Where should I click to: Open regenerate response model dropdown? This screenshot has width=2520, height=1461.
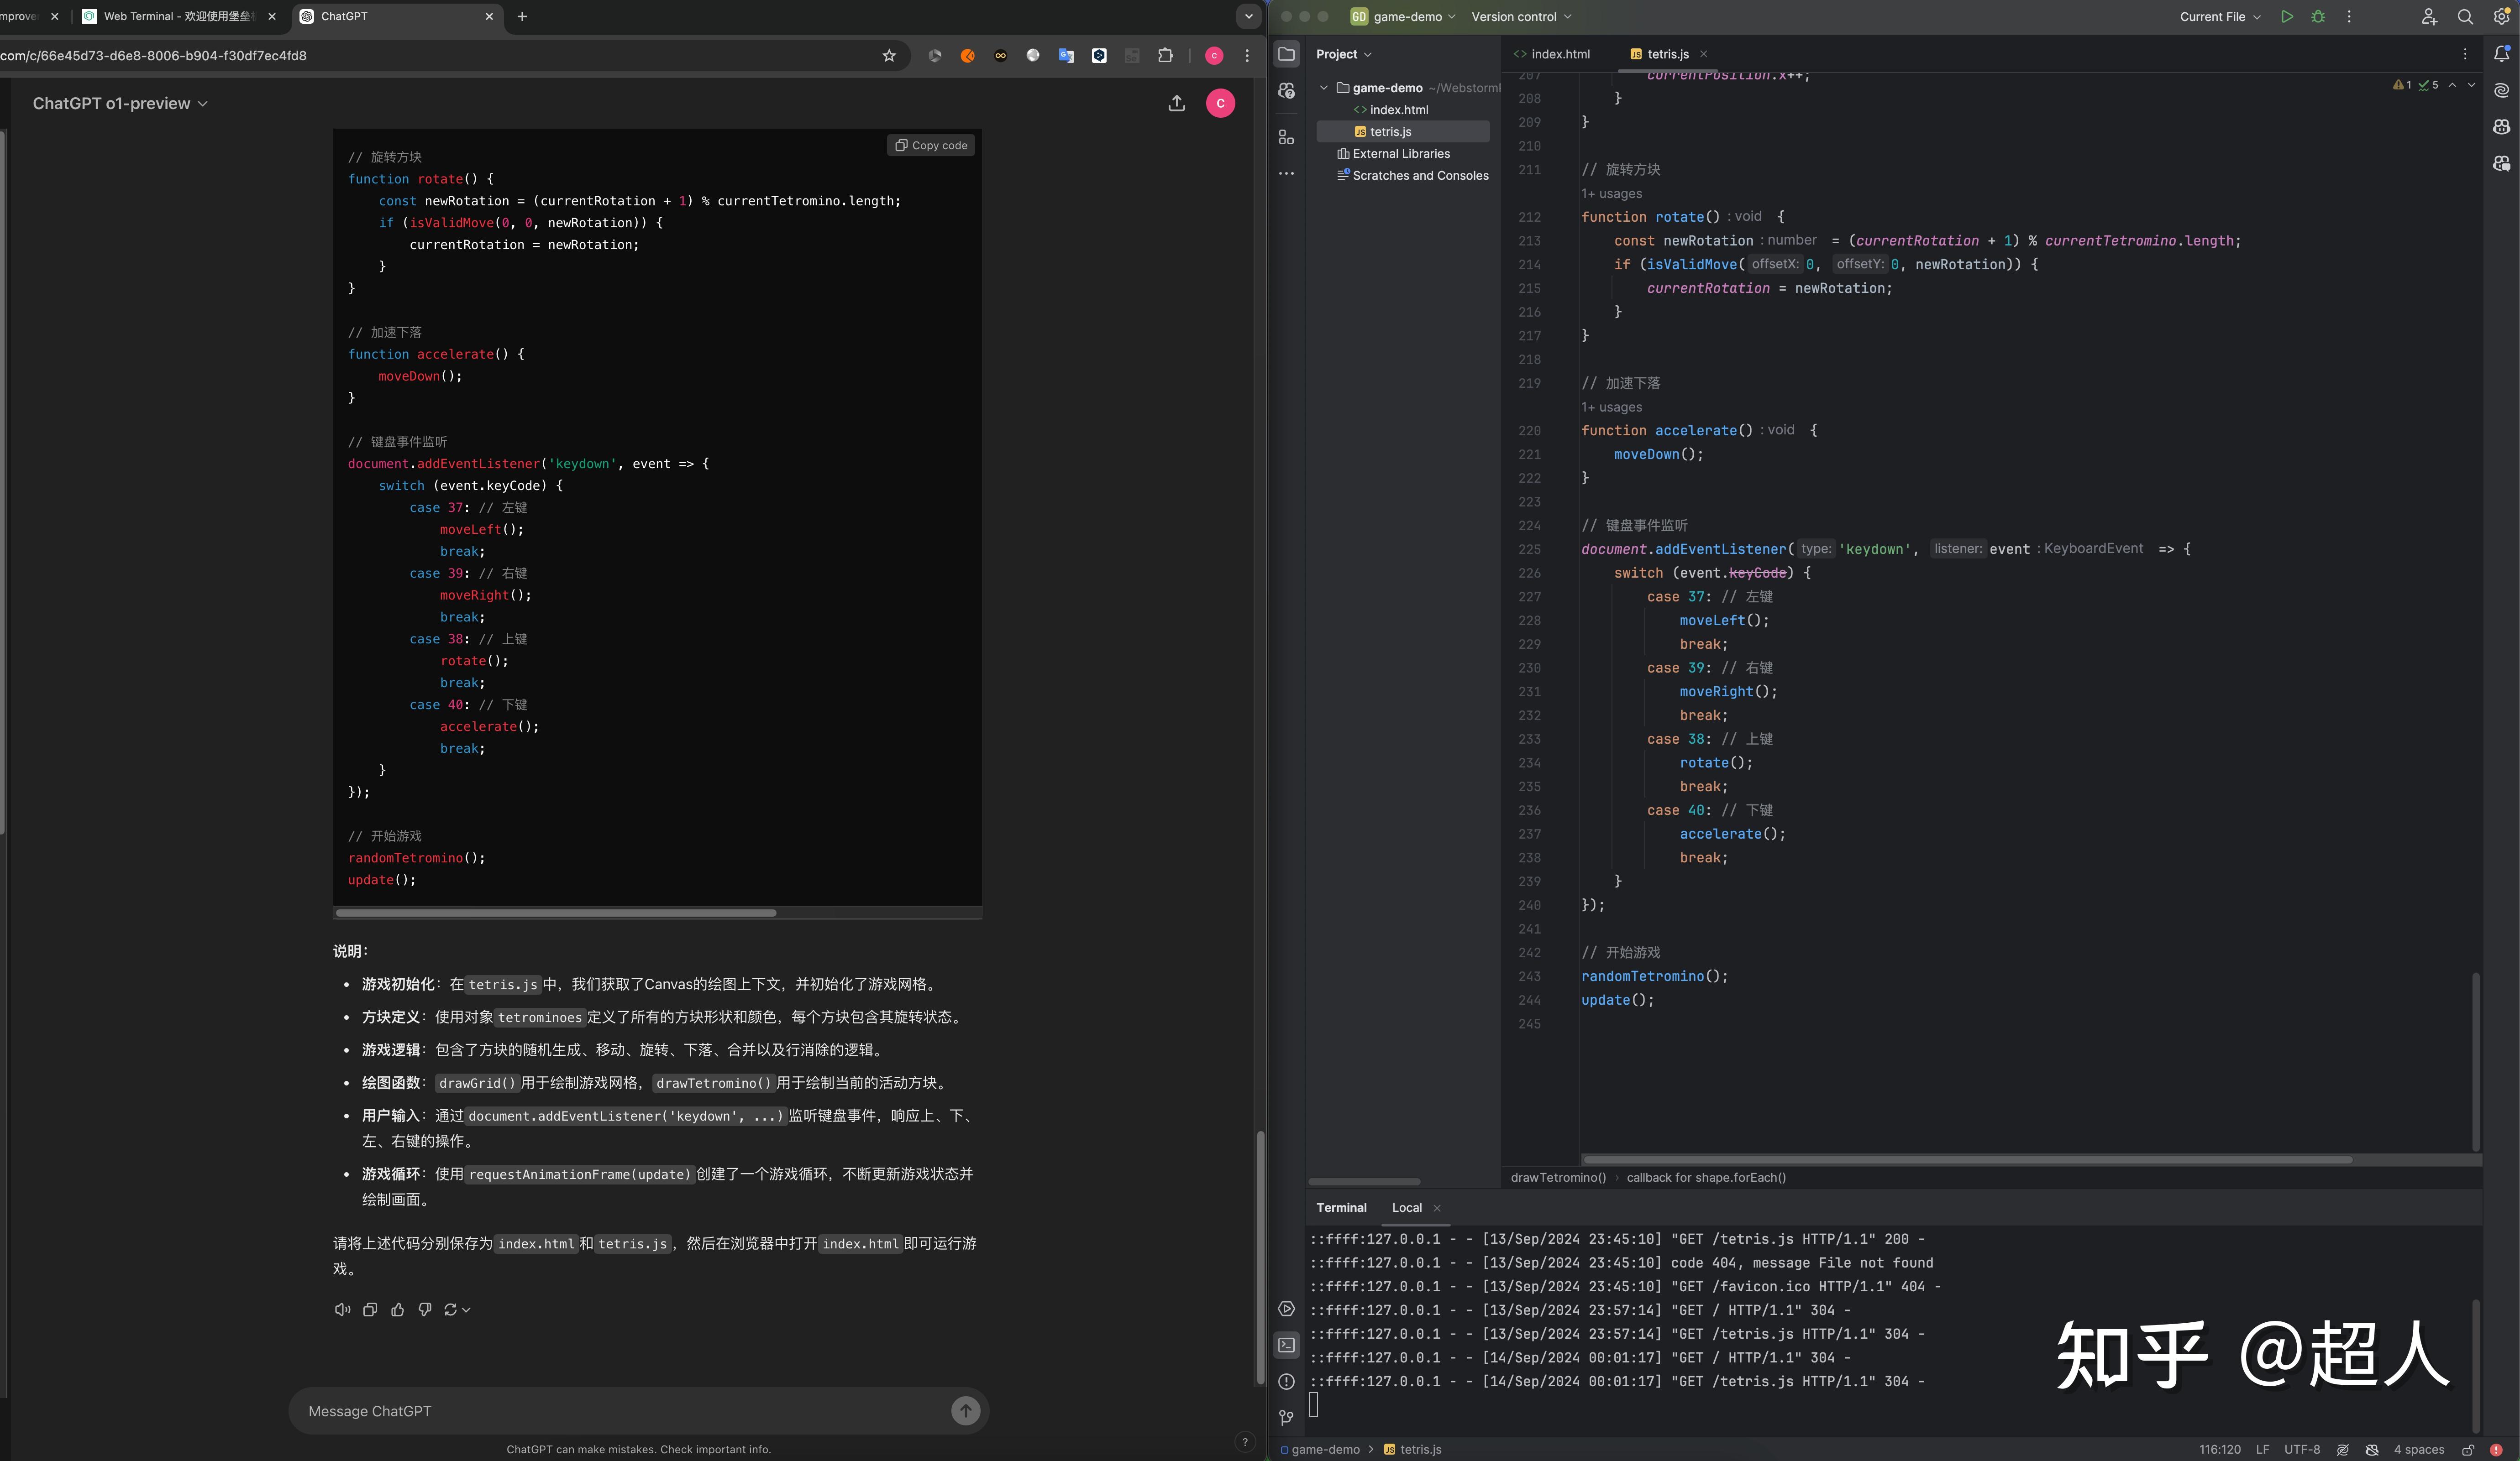tap(457, 1309)
